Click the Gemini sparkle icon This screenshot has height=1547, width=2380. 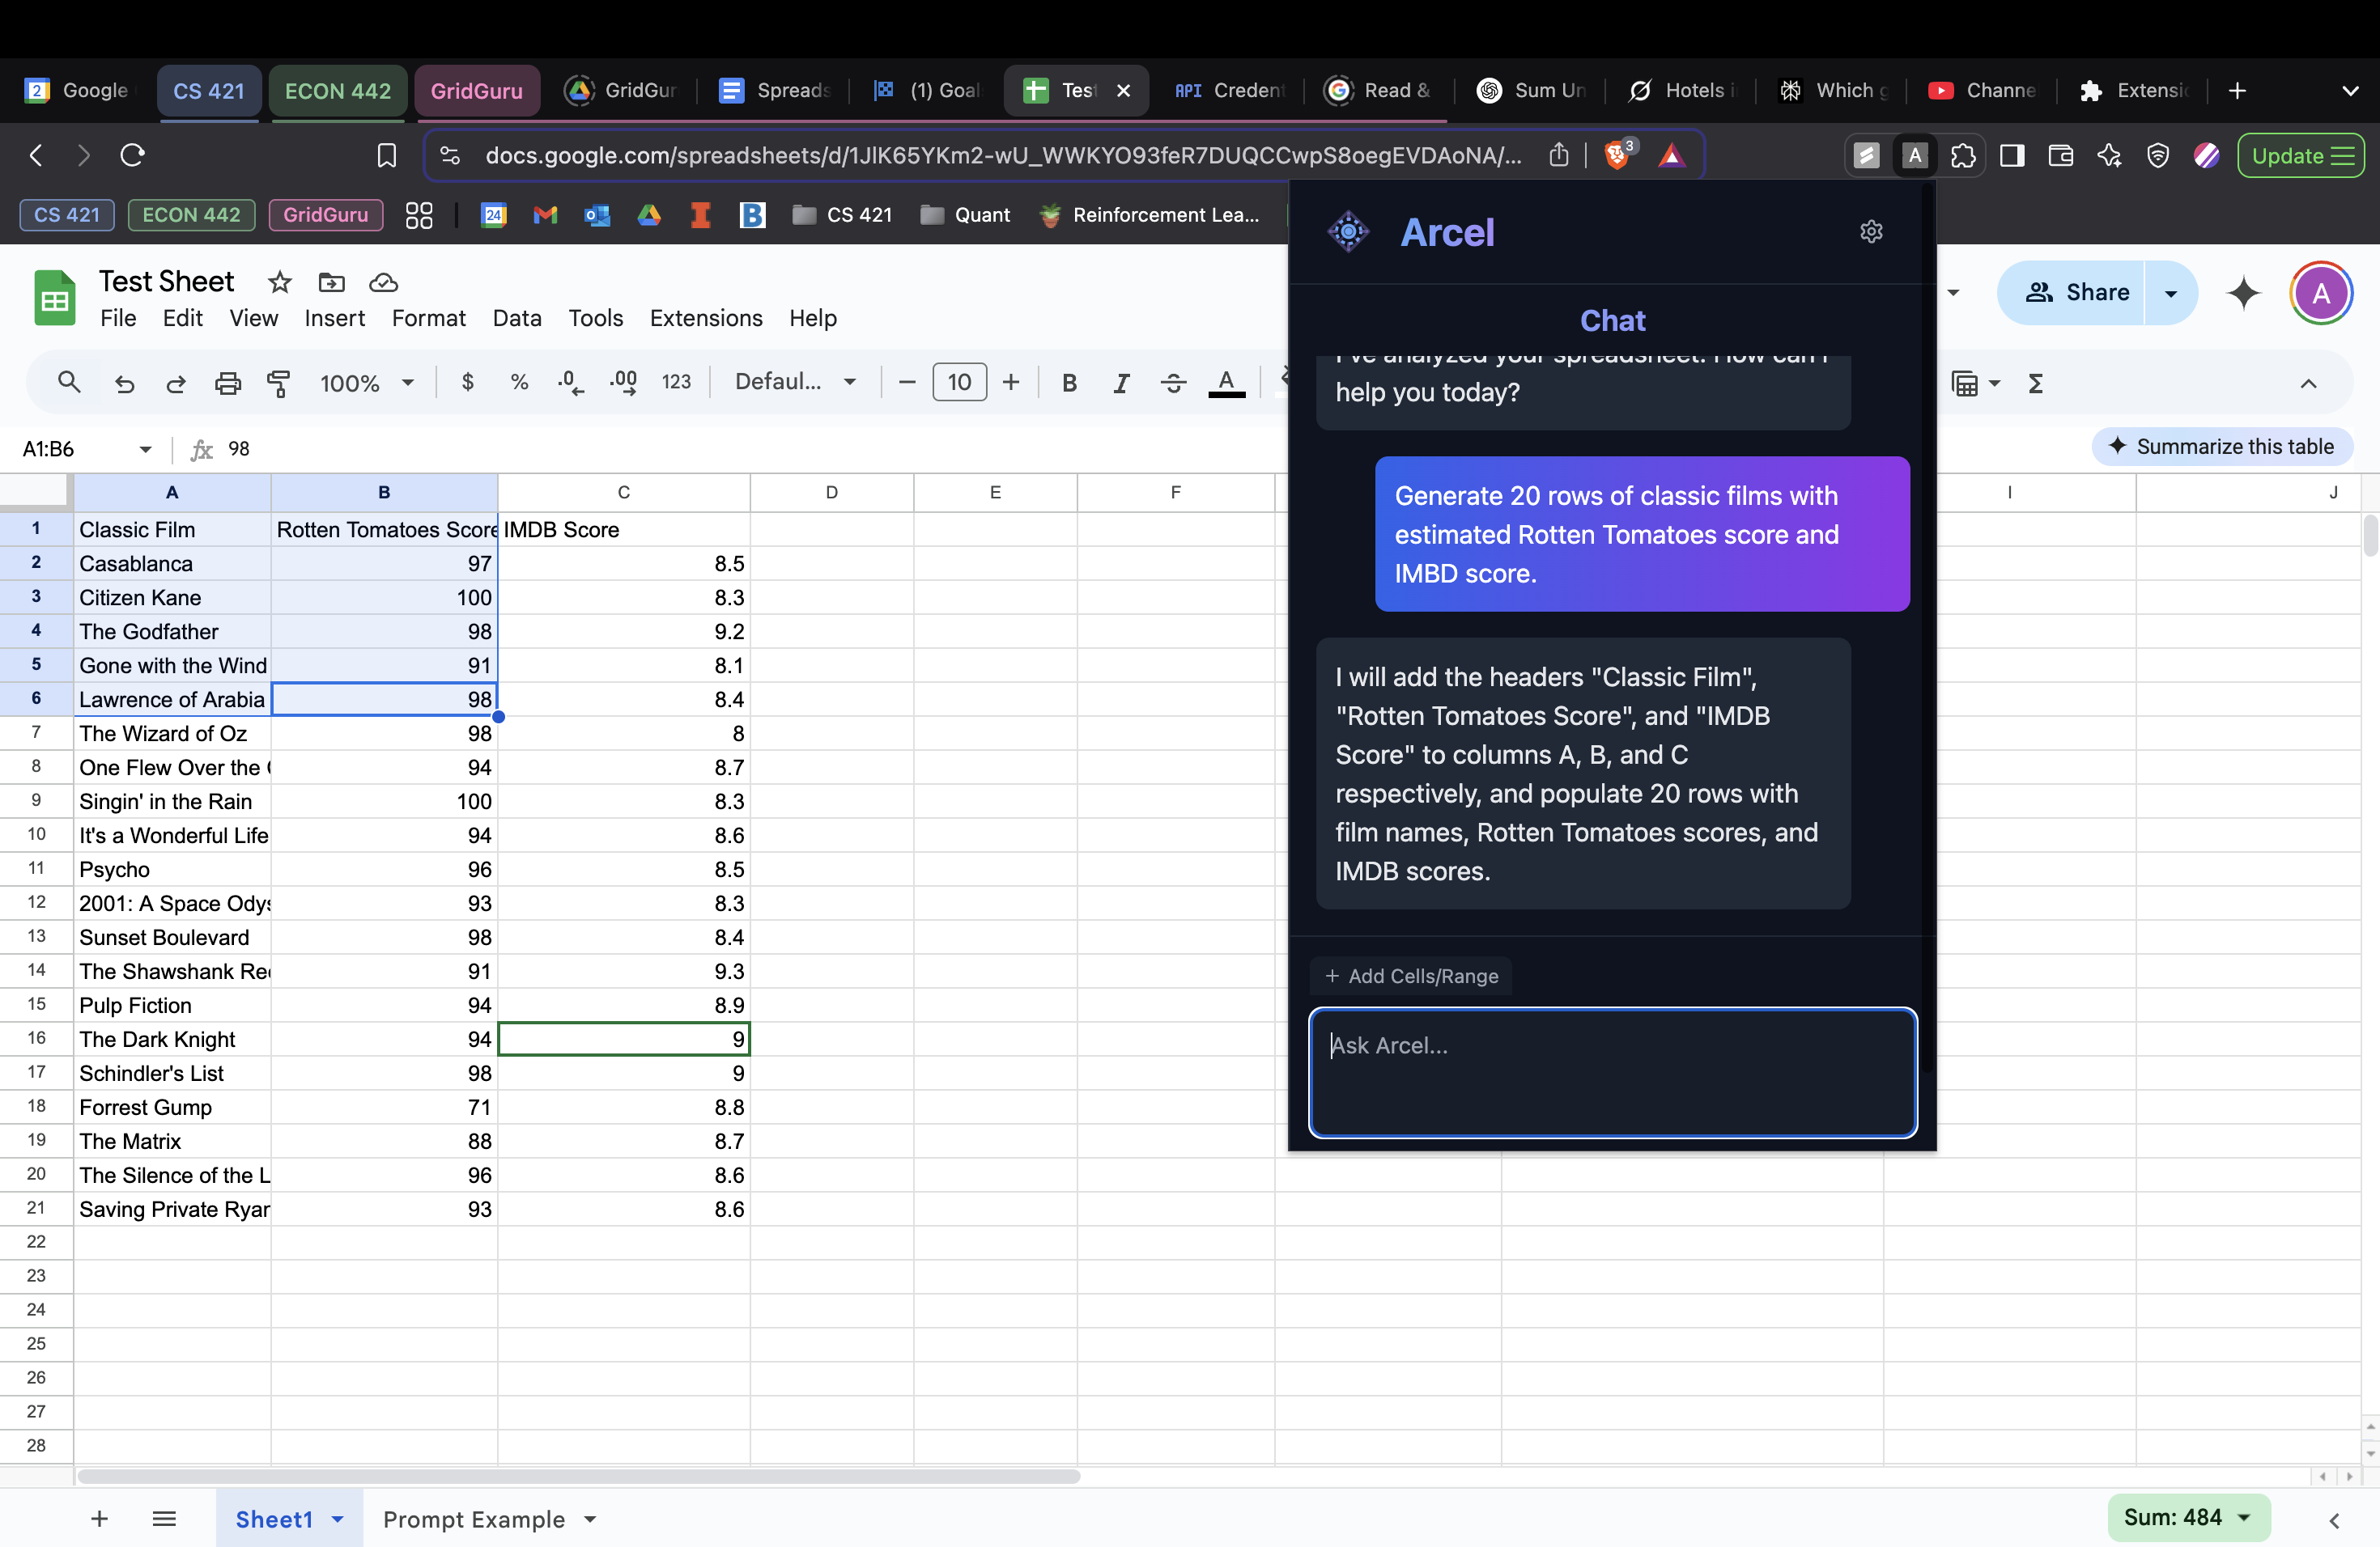pos(2243,293)
